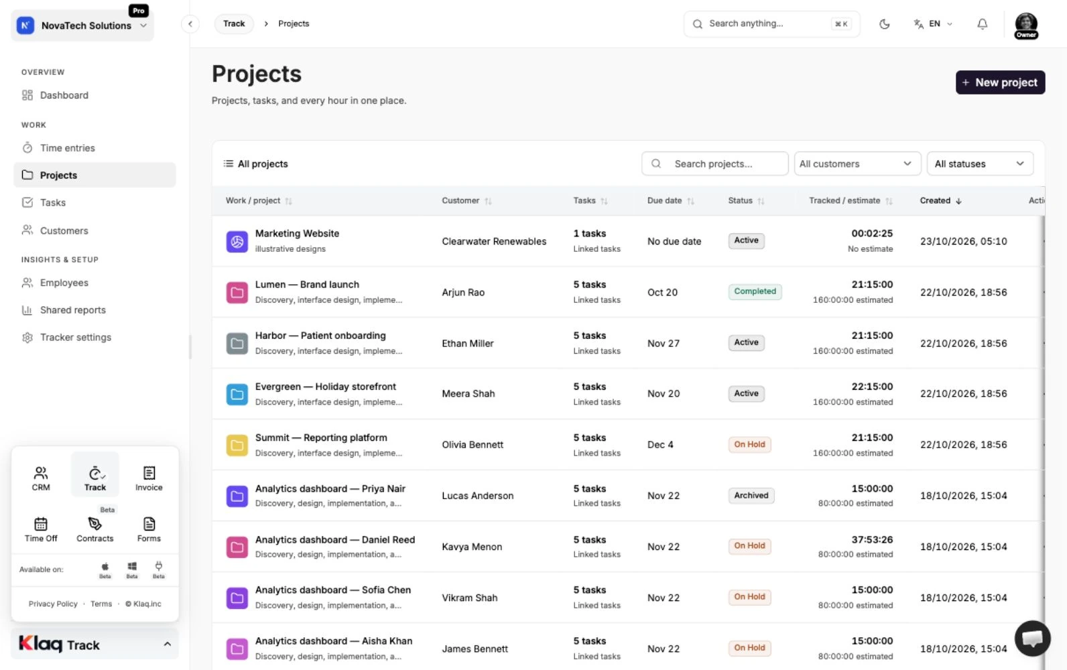Image resolution: width=1067 pixels, height=670 pixels.
Task: Open the Privacy Policy link
Action: pos(53,604)
